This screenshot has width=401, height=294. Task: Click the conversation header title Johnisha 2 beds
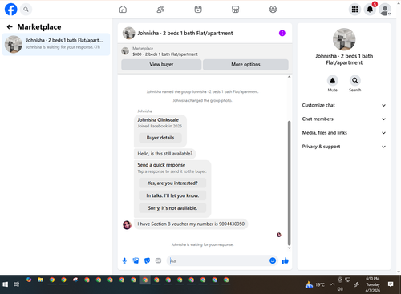pyautogui.click(x=185, y=34)
